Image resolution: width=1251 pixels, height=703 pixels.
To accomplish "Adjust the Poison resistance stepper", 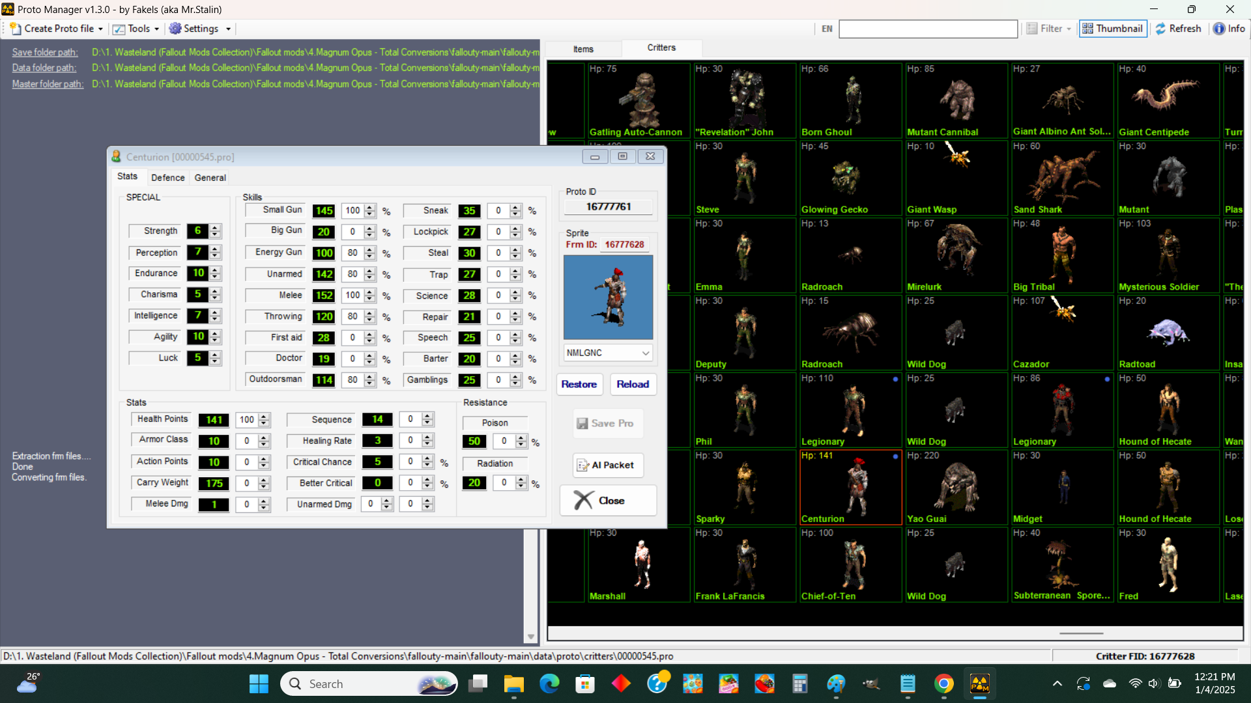I will (x=521, y=441).
